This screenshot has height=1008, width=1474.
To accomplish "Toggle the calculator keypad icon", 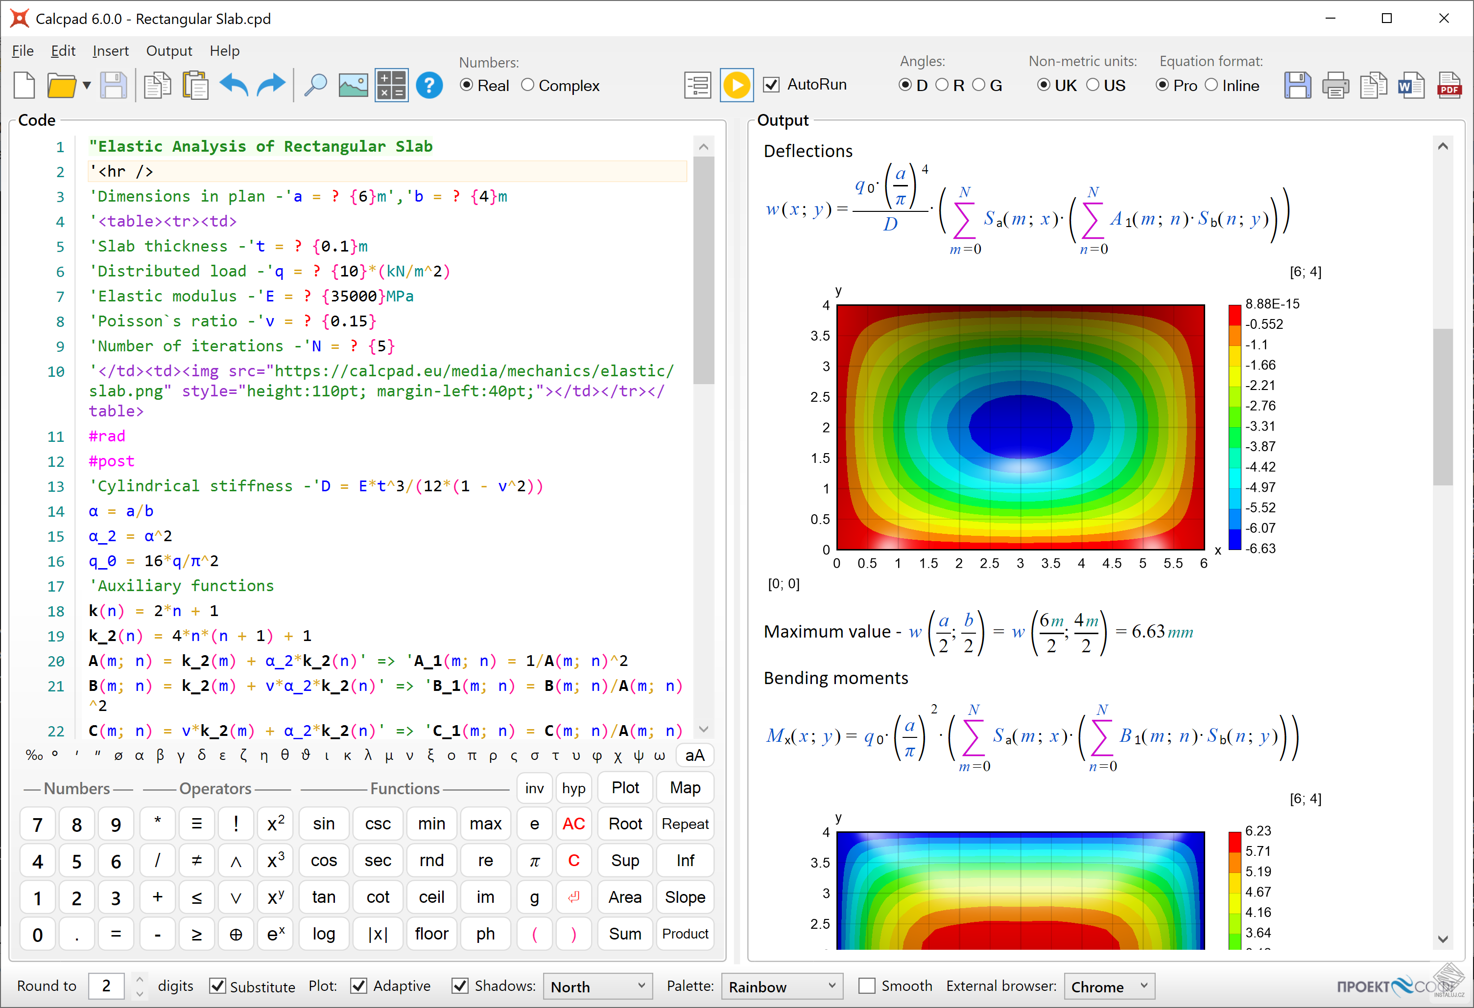I will [391, 86].
